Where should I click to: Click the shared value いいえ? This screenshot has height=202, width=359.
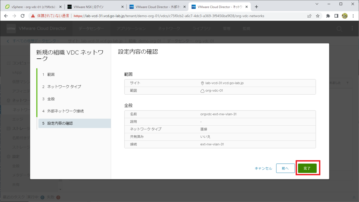206,137
